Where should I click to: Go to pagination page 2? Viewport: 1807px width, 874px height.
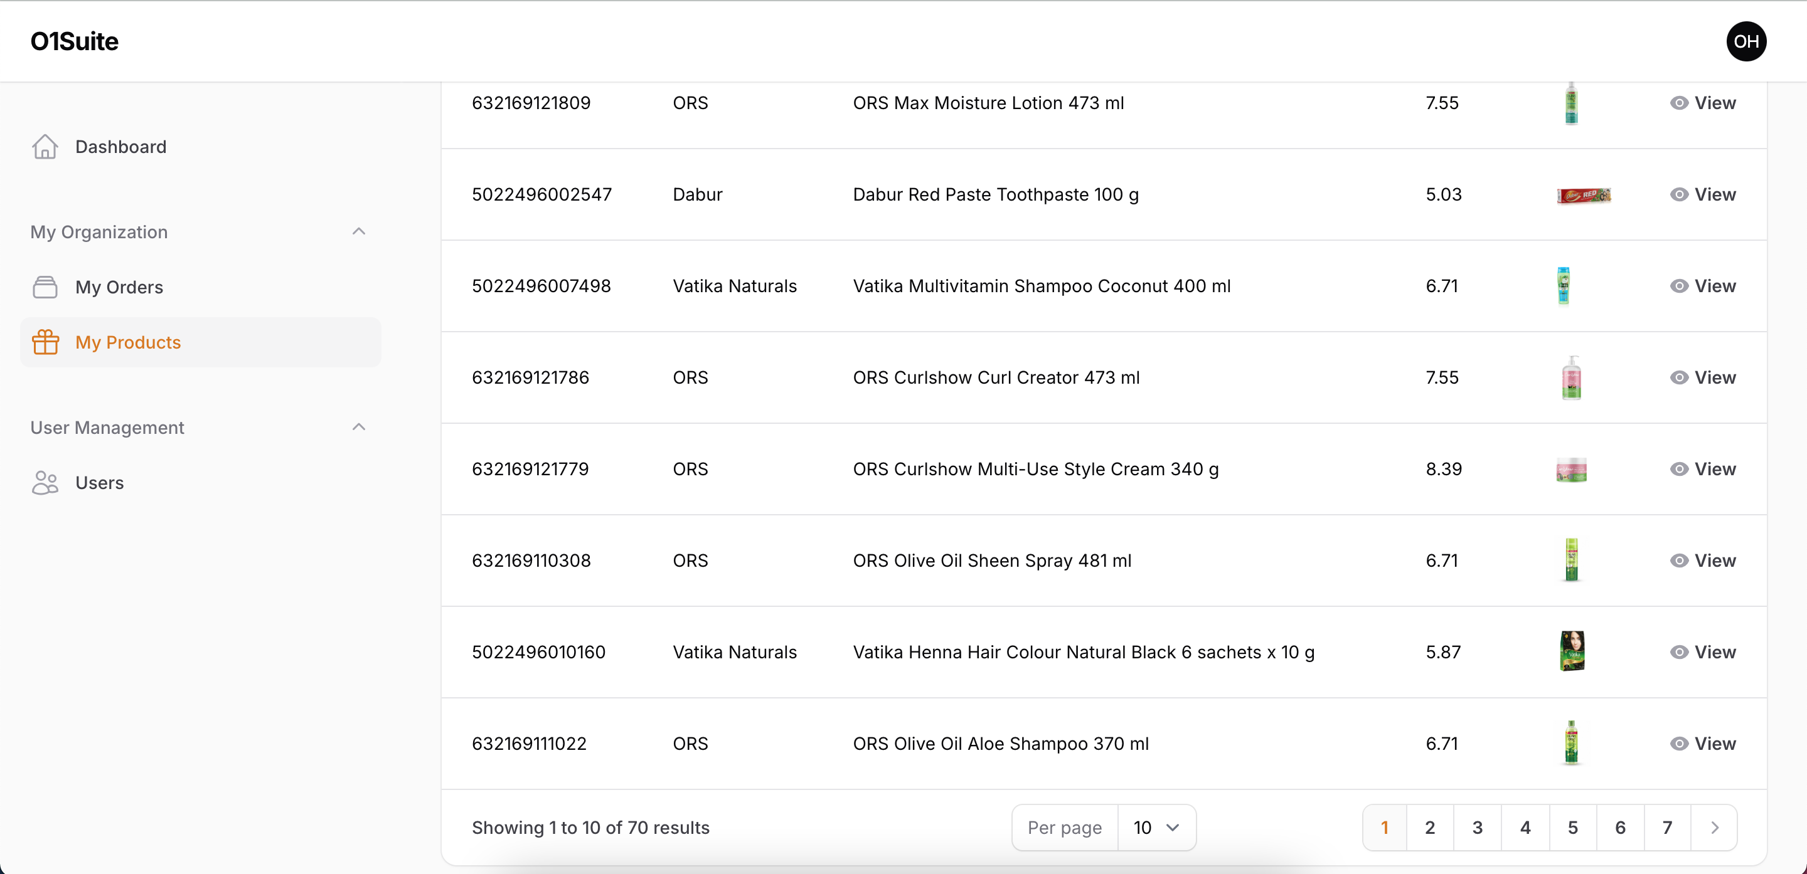point(1431,828)
